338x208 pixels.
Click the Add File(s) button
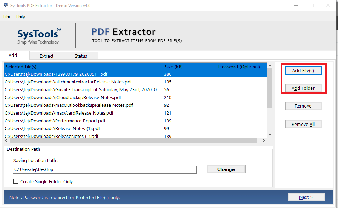pyautogui.click(x=303, y=70)
